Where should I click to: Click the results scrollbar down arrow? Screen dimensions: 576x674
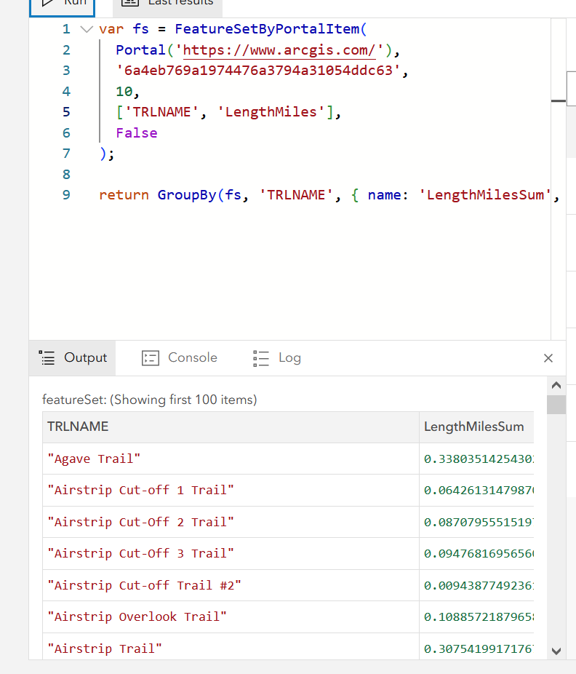coord(556,651)
